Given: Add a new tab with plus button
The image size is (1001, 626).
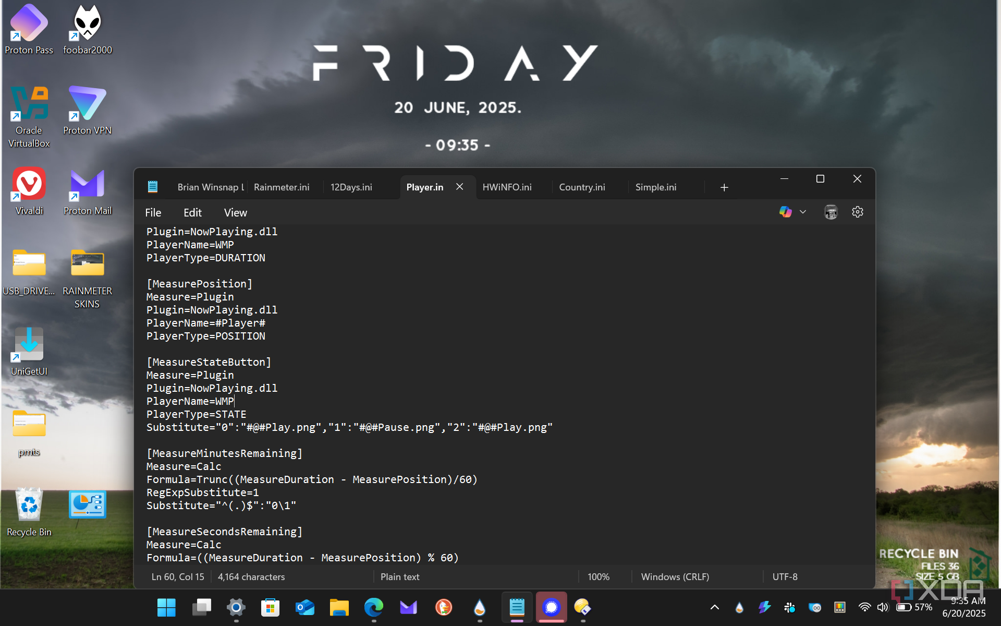Looking at the screenshot, I should pos(724,187).
